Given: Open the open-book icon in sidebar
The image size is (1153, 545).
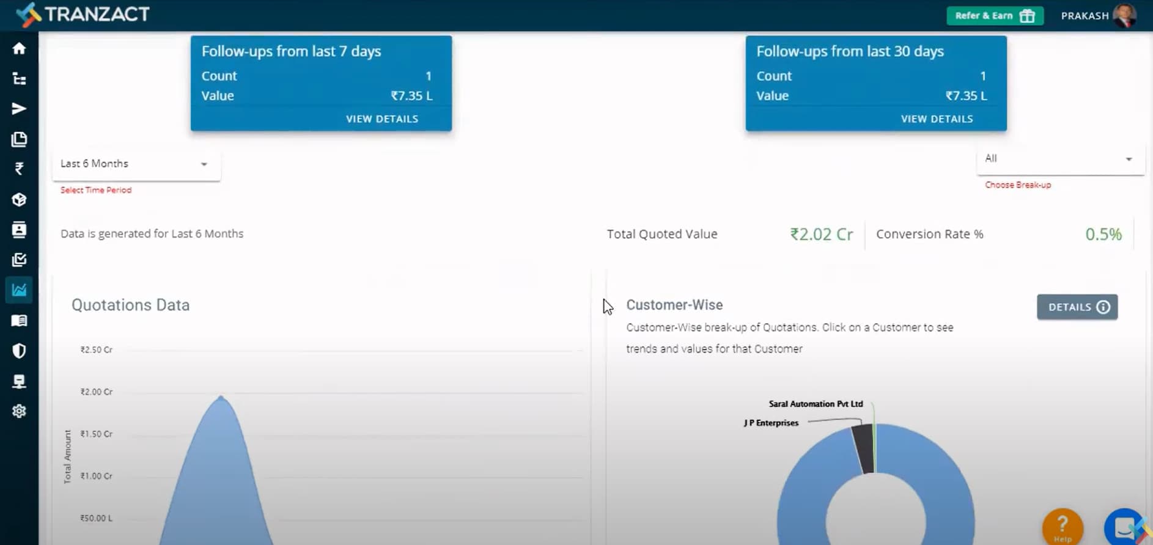Looking at the screenshot, I should pos(19,320).
